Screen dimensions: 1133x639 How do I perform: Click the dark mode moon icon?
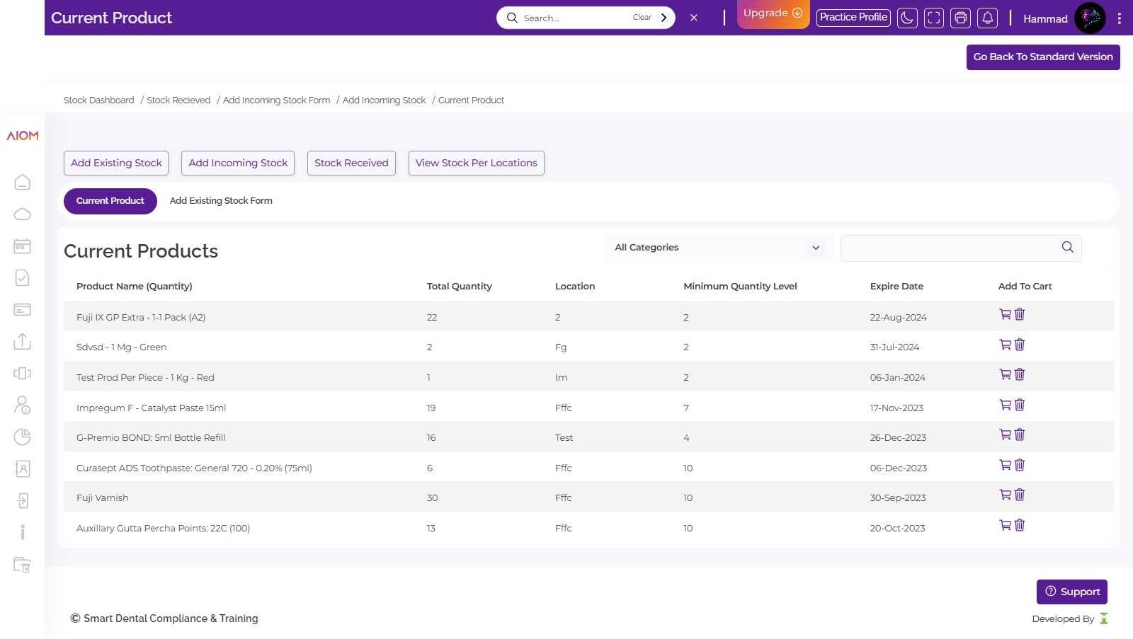coord(907,18)
